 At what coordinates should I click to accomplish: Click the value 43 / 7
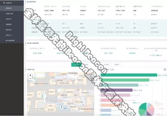point(64,24)
